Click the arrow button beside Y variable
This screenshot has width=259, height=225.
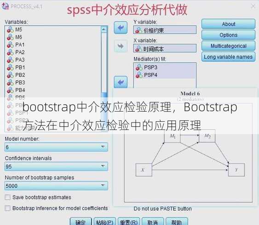coord(121,28)
